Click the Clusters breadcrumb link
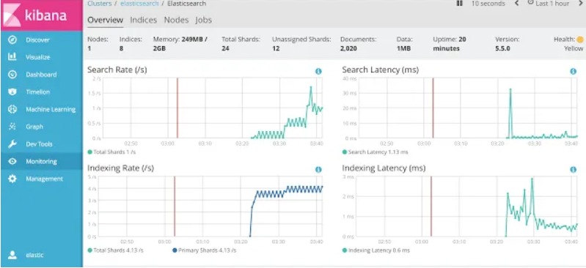 [x=100, y=4]
